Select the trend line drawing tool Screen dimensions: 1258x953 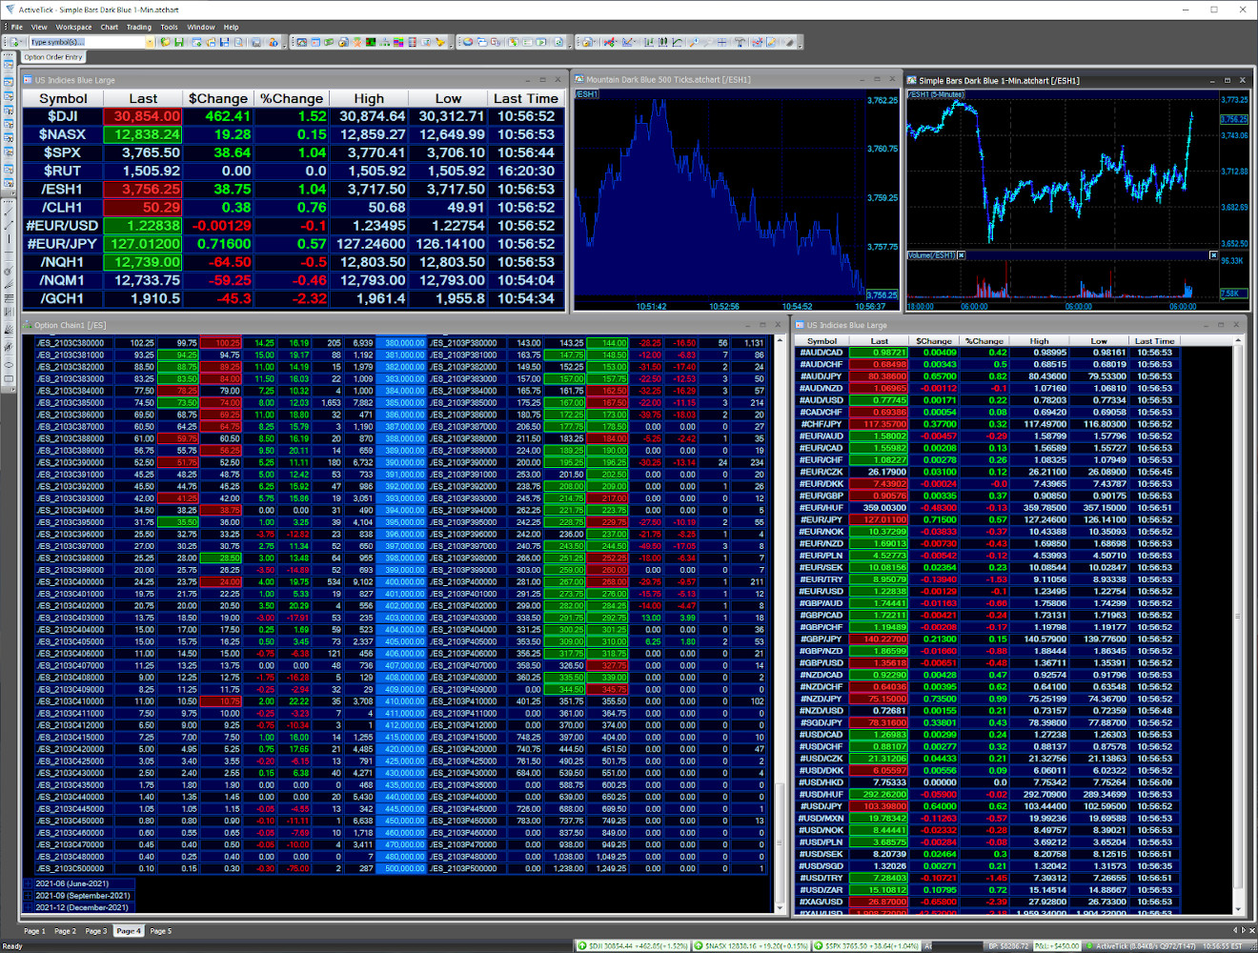click(x=9, y=212)
